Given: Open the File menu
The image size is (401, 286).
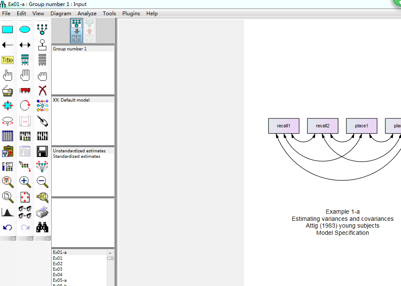Looking at the screenshot, I should [x=6, y=14].
